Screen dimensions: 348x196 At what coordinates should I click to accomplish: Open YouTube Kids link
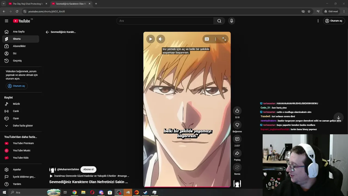click(21, 158)
